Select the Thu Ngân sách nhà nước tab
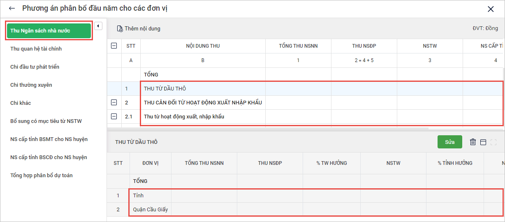505x222 pixels. 49,31
